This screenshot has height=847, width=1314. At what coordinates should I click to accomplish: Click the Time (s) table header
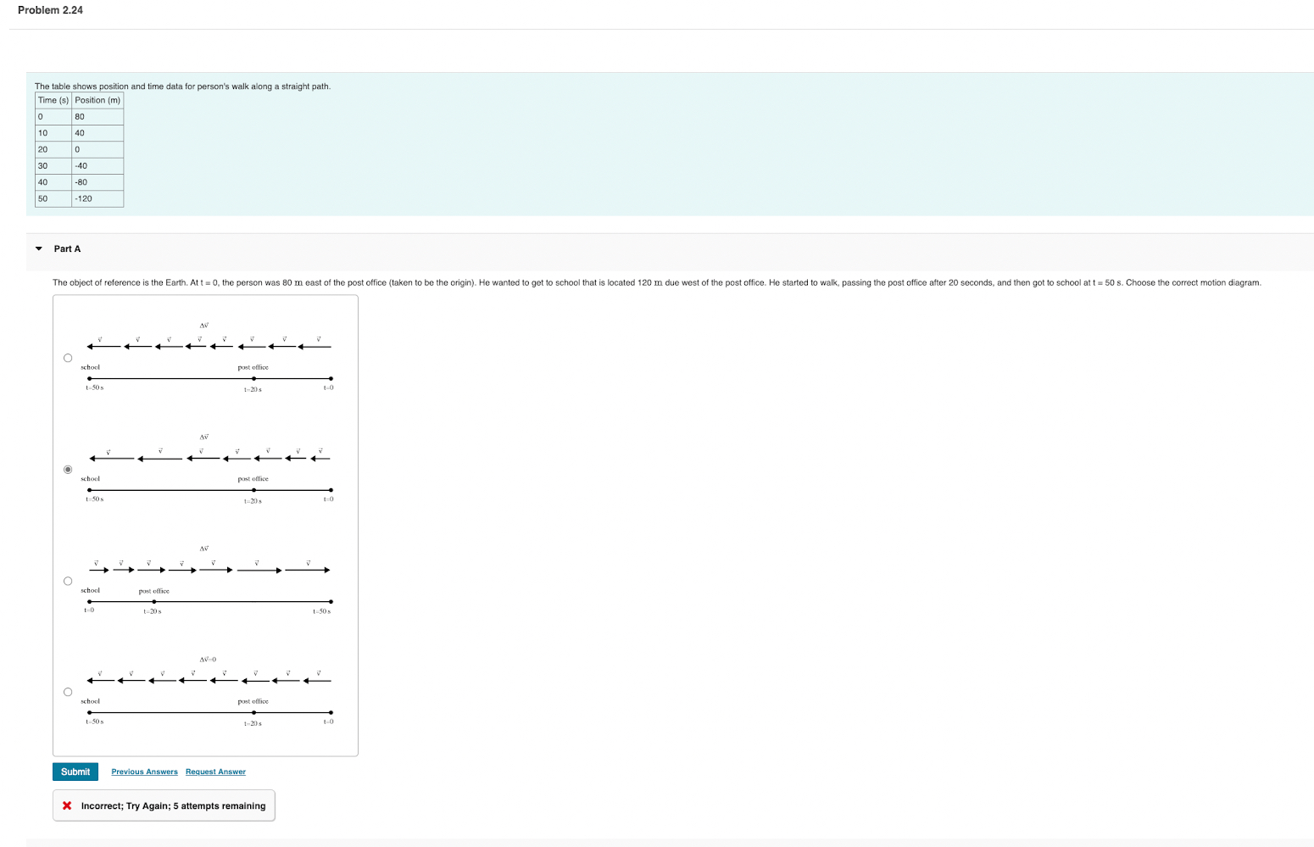tap(52, 100)
